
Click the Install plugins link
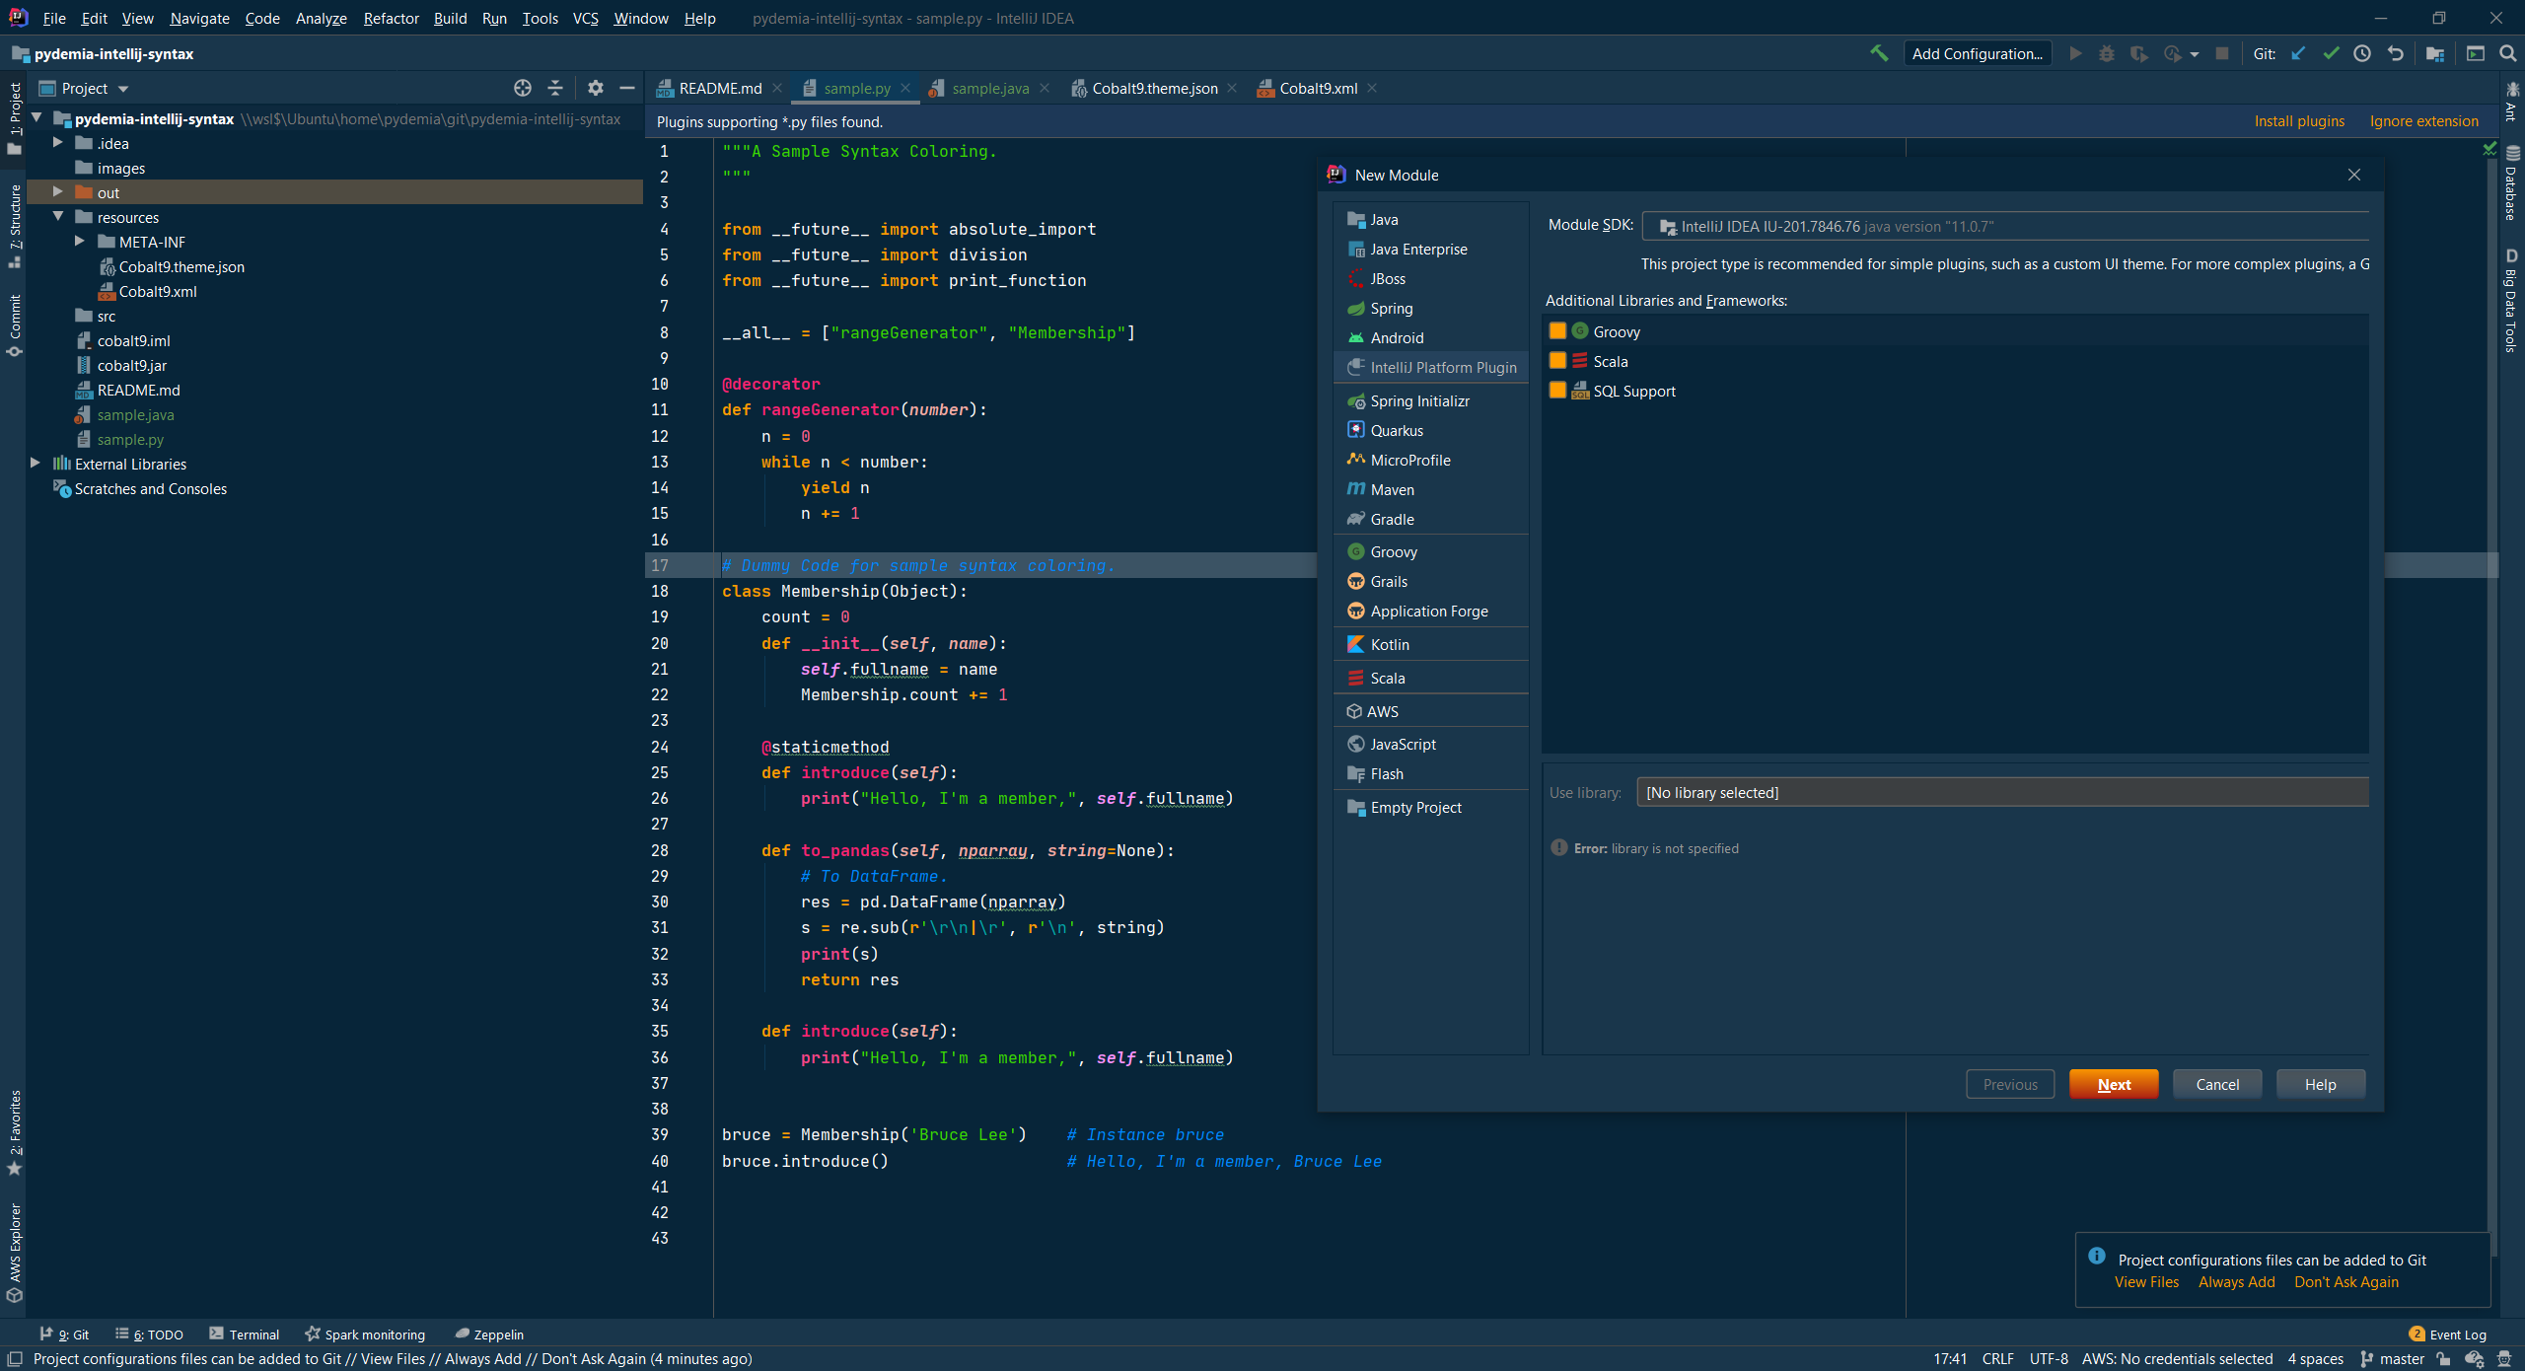point(2299,121)
